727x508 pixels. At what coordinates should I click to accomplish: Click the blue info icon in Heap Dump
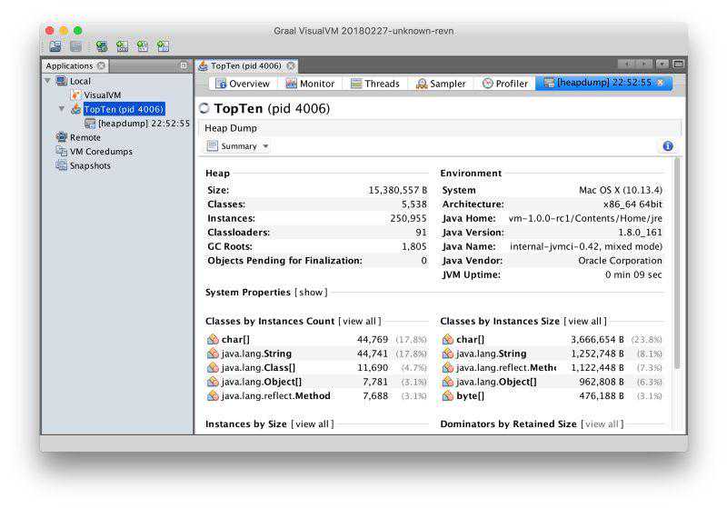[x=667, y=146]
